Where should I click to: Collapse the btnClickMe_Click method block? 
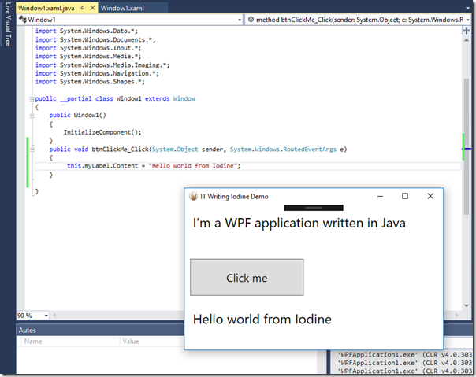[32, 150]
